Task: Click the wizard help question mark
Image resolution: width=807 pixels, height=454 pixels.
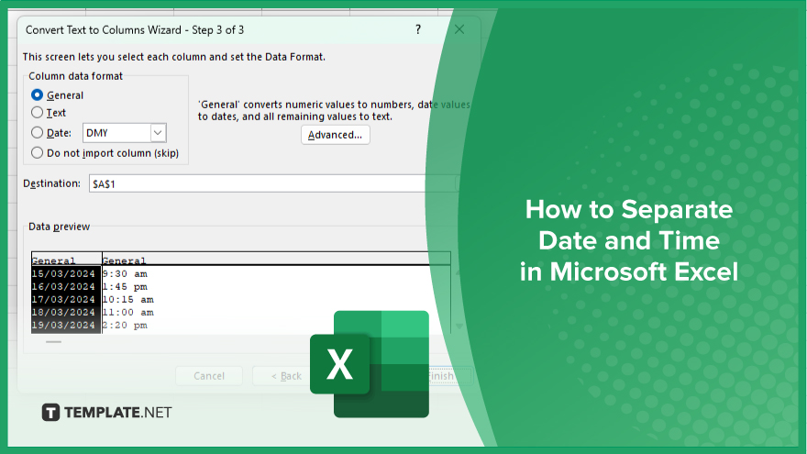Action: (x=418, y=29)
